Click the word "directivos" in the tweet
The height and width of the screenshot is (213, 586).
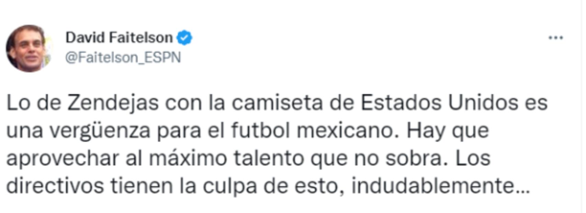55,186
